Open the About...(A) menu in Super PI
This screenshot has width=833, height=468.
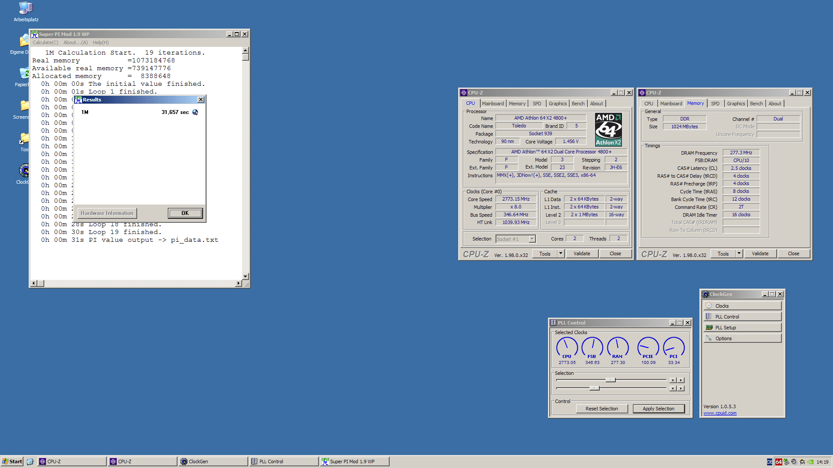(x=75, y=42)
